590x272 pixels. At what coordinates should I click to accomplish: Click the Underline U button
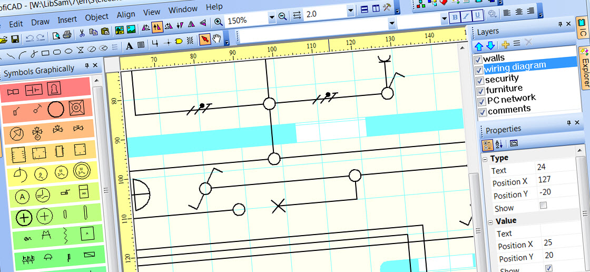[477, 15]
